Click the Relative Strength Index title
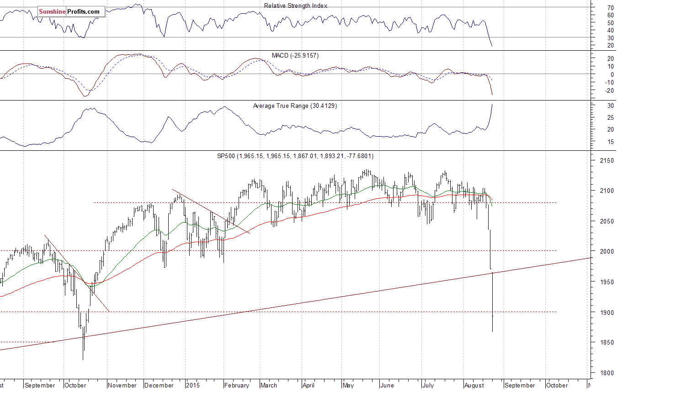 (296, 5)
